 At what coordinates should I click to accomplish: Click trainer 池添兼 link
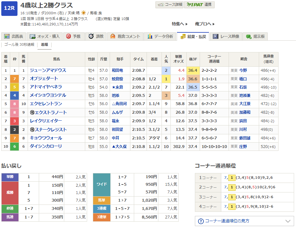[x=244, y=95]
